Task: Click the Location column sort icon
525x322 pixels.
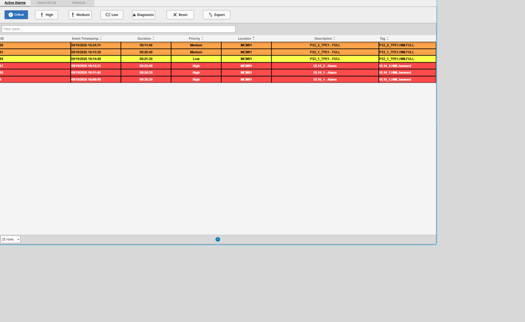Action: (253, 38)
